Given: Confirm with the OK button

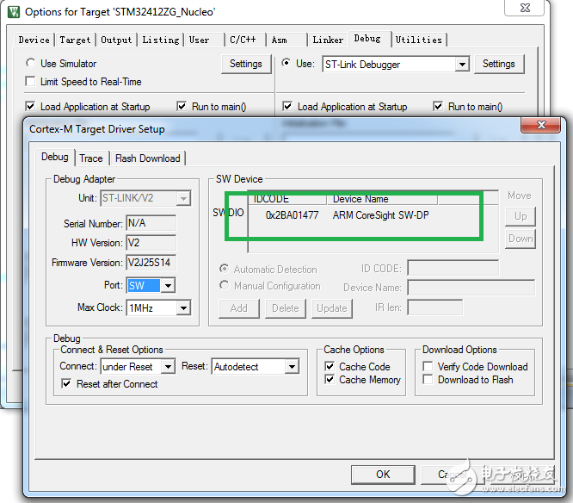Looking at the screenshot, I should 383,475.
